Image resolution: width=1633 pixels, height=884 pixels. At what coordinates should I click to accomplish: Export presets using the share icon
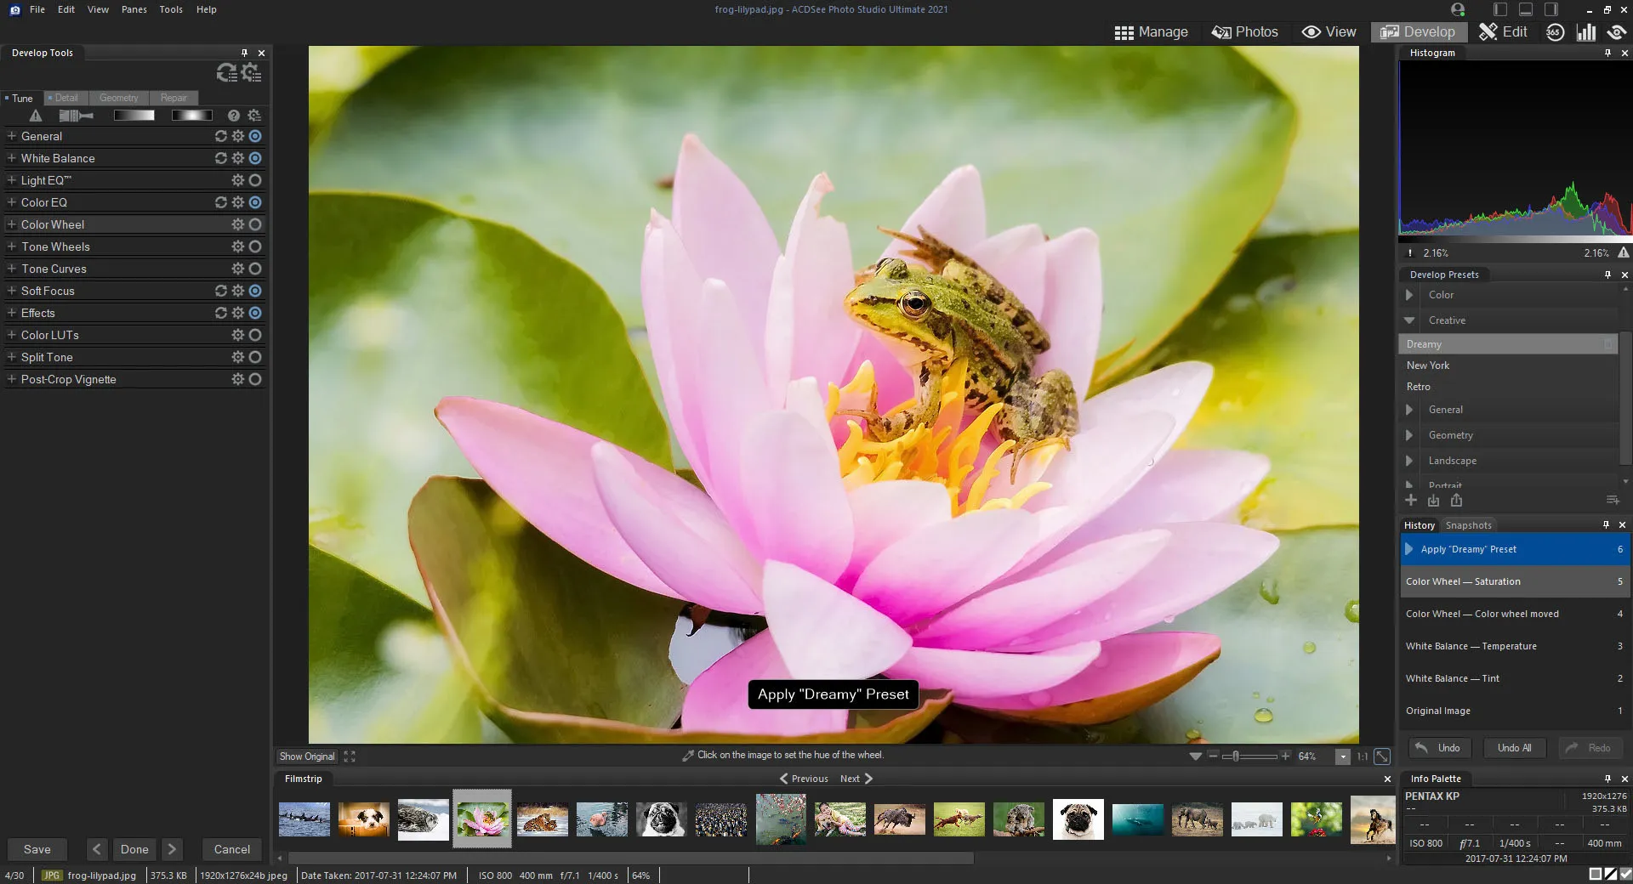pyautogui.click(x=1457, y=501)
